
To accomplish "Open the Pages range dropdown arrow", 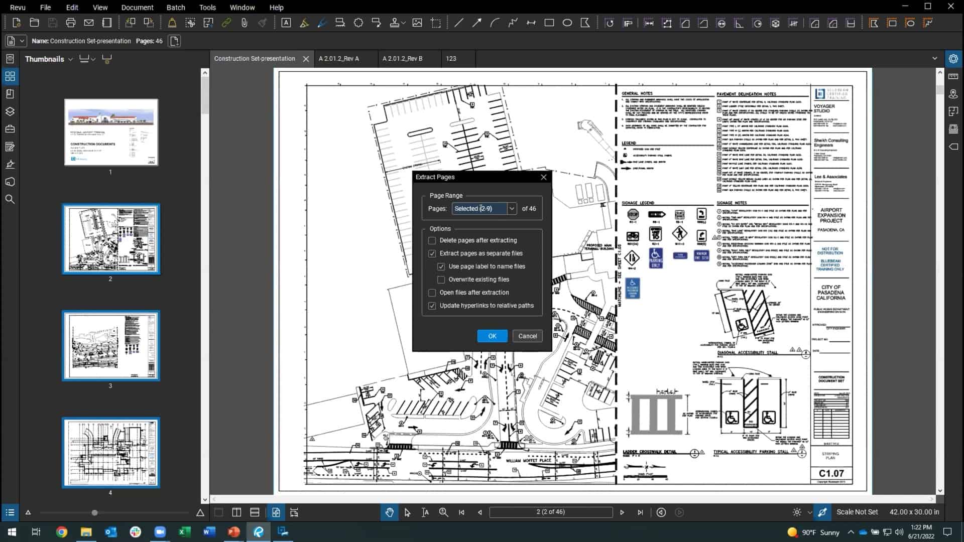I will [x=512, y=209].
